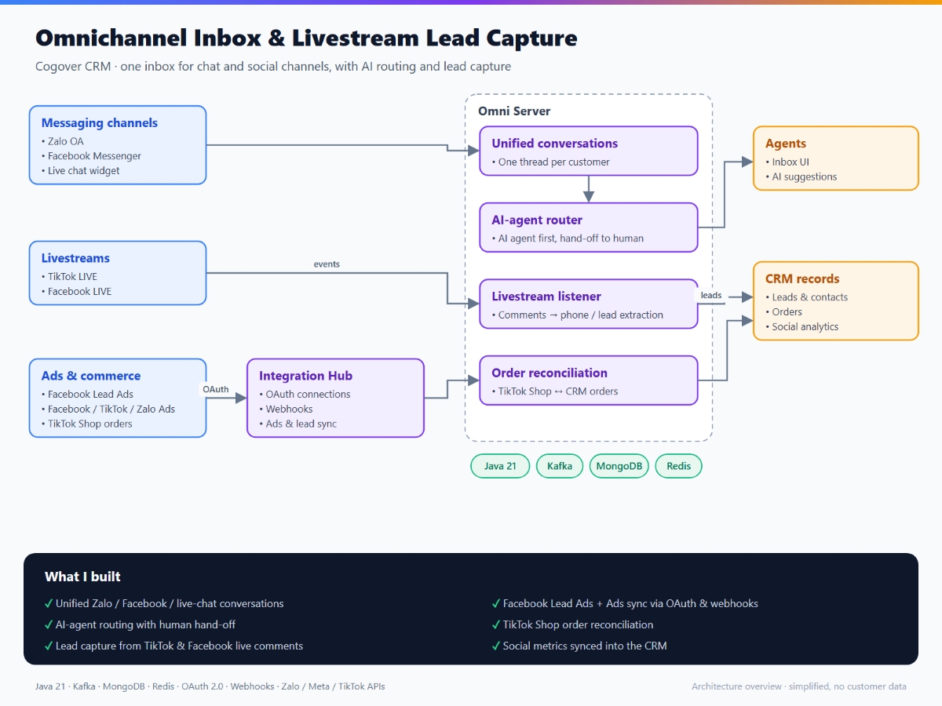Select the Unified conversations node title
The image size is (942, 706).
[x=555, y=144]
